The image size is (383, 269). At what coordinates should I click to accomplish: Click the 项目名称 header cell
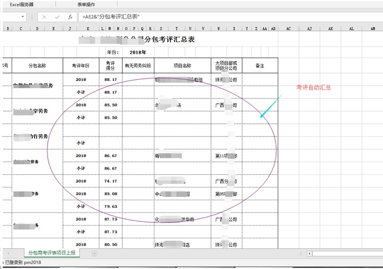182,66
